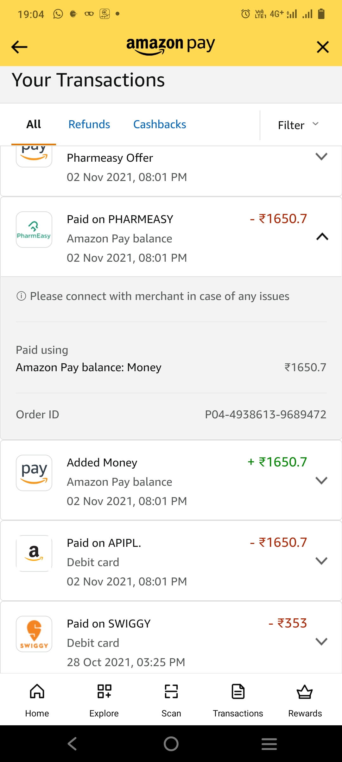Screen dimensions: 342x762
Task: Tap the Amazon logo on APIPL transaction
Action: pyautogui.click(x=34, y=553)
